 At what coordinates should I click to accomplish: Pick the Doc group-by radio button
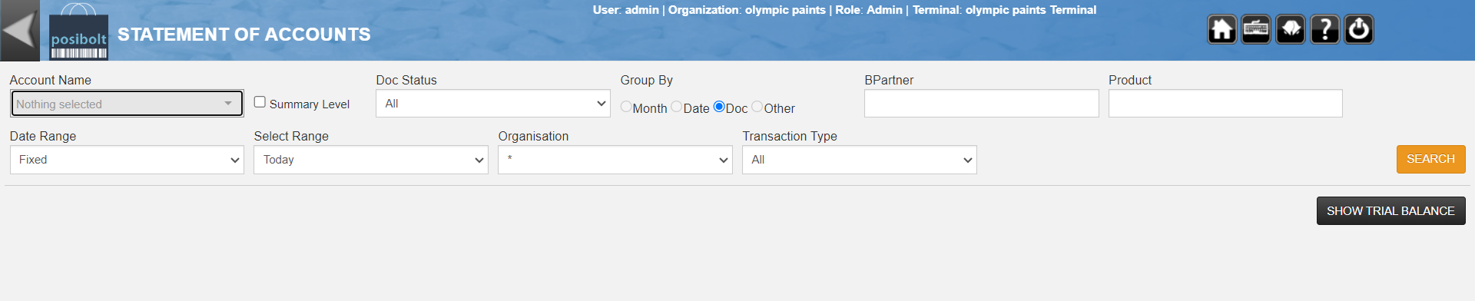point(719,107)
